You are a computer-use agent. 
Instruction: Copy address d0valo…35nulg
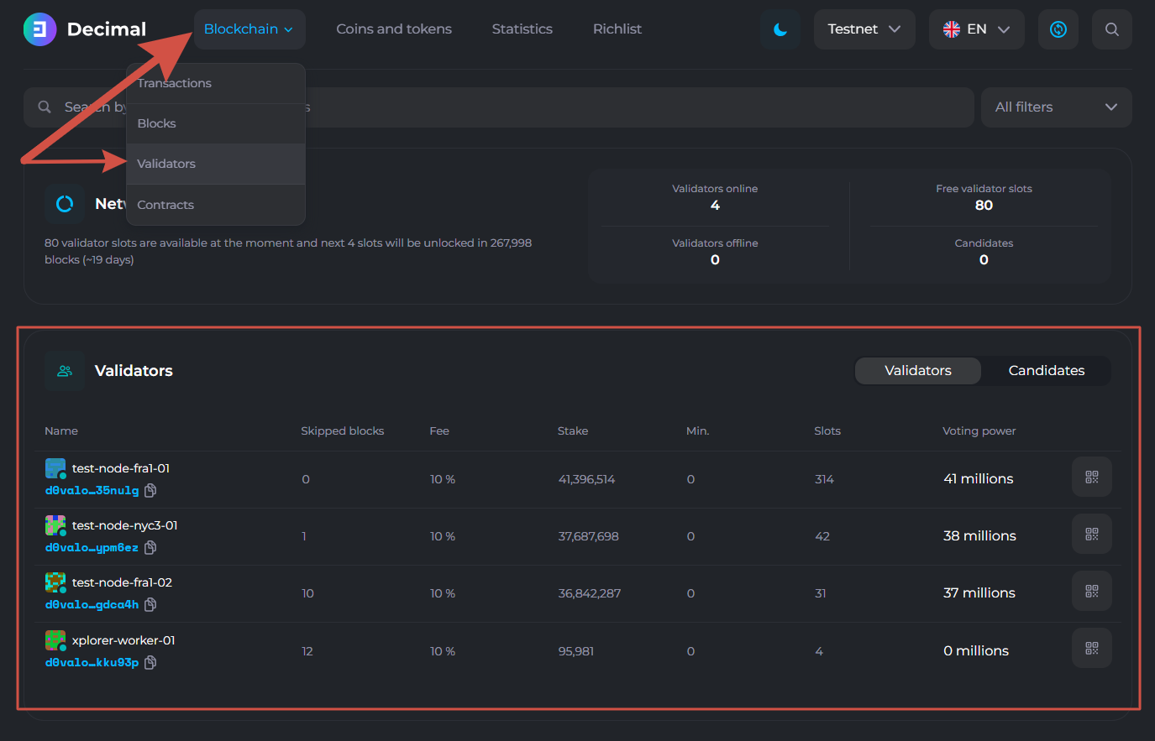tap(151, 490)
